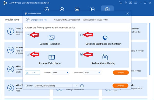Image resolution: width=154 pixels, height=100 pixels.
Task: Open the hamburger menu icon
Action: point(136,3)
